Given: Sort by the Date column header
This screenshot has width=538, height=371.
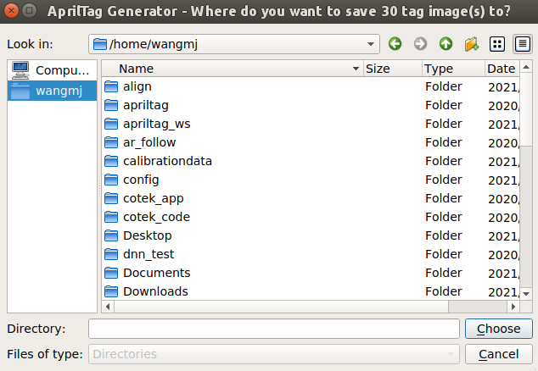Looking at the screenshot, I should click(x=502, y=69).
